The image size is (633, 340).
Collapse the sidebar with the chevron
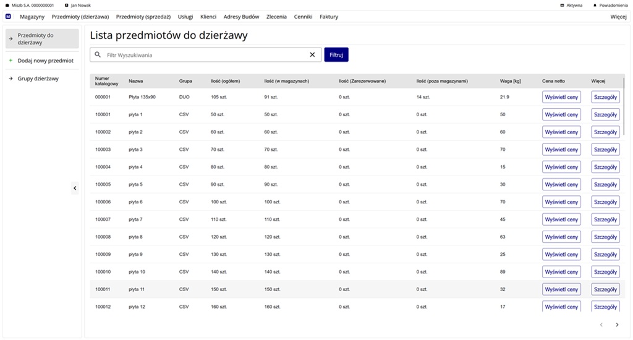click(75, 188)
